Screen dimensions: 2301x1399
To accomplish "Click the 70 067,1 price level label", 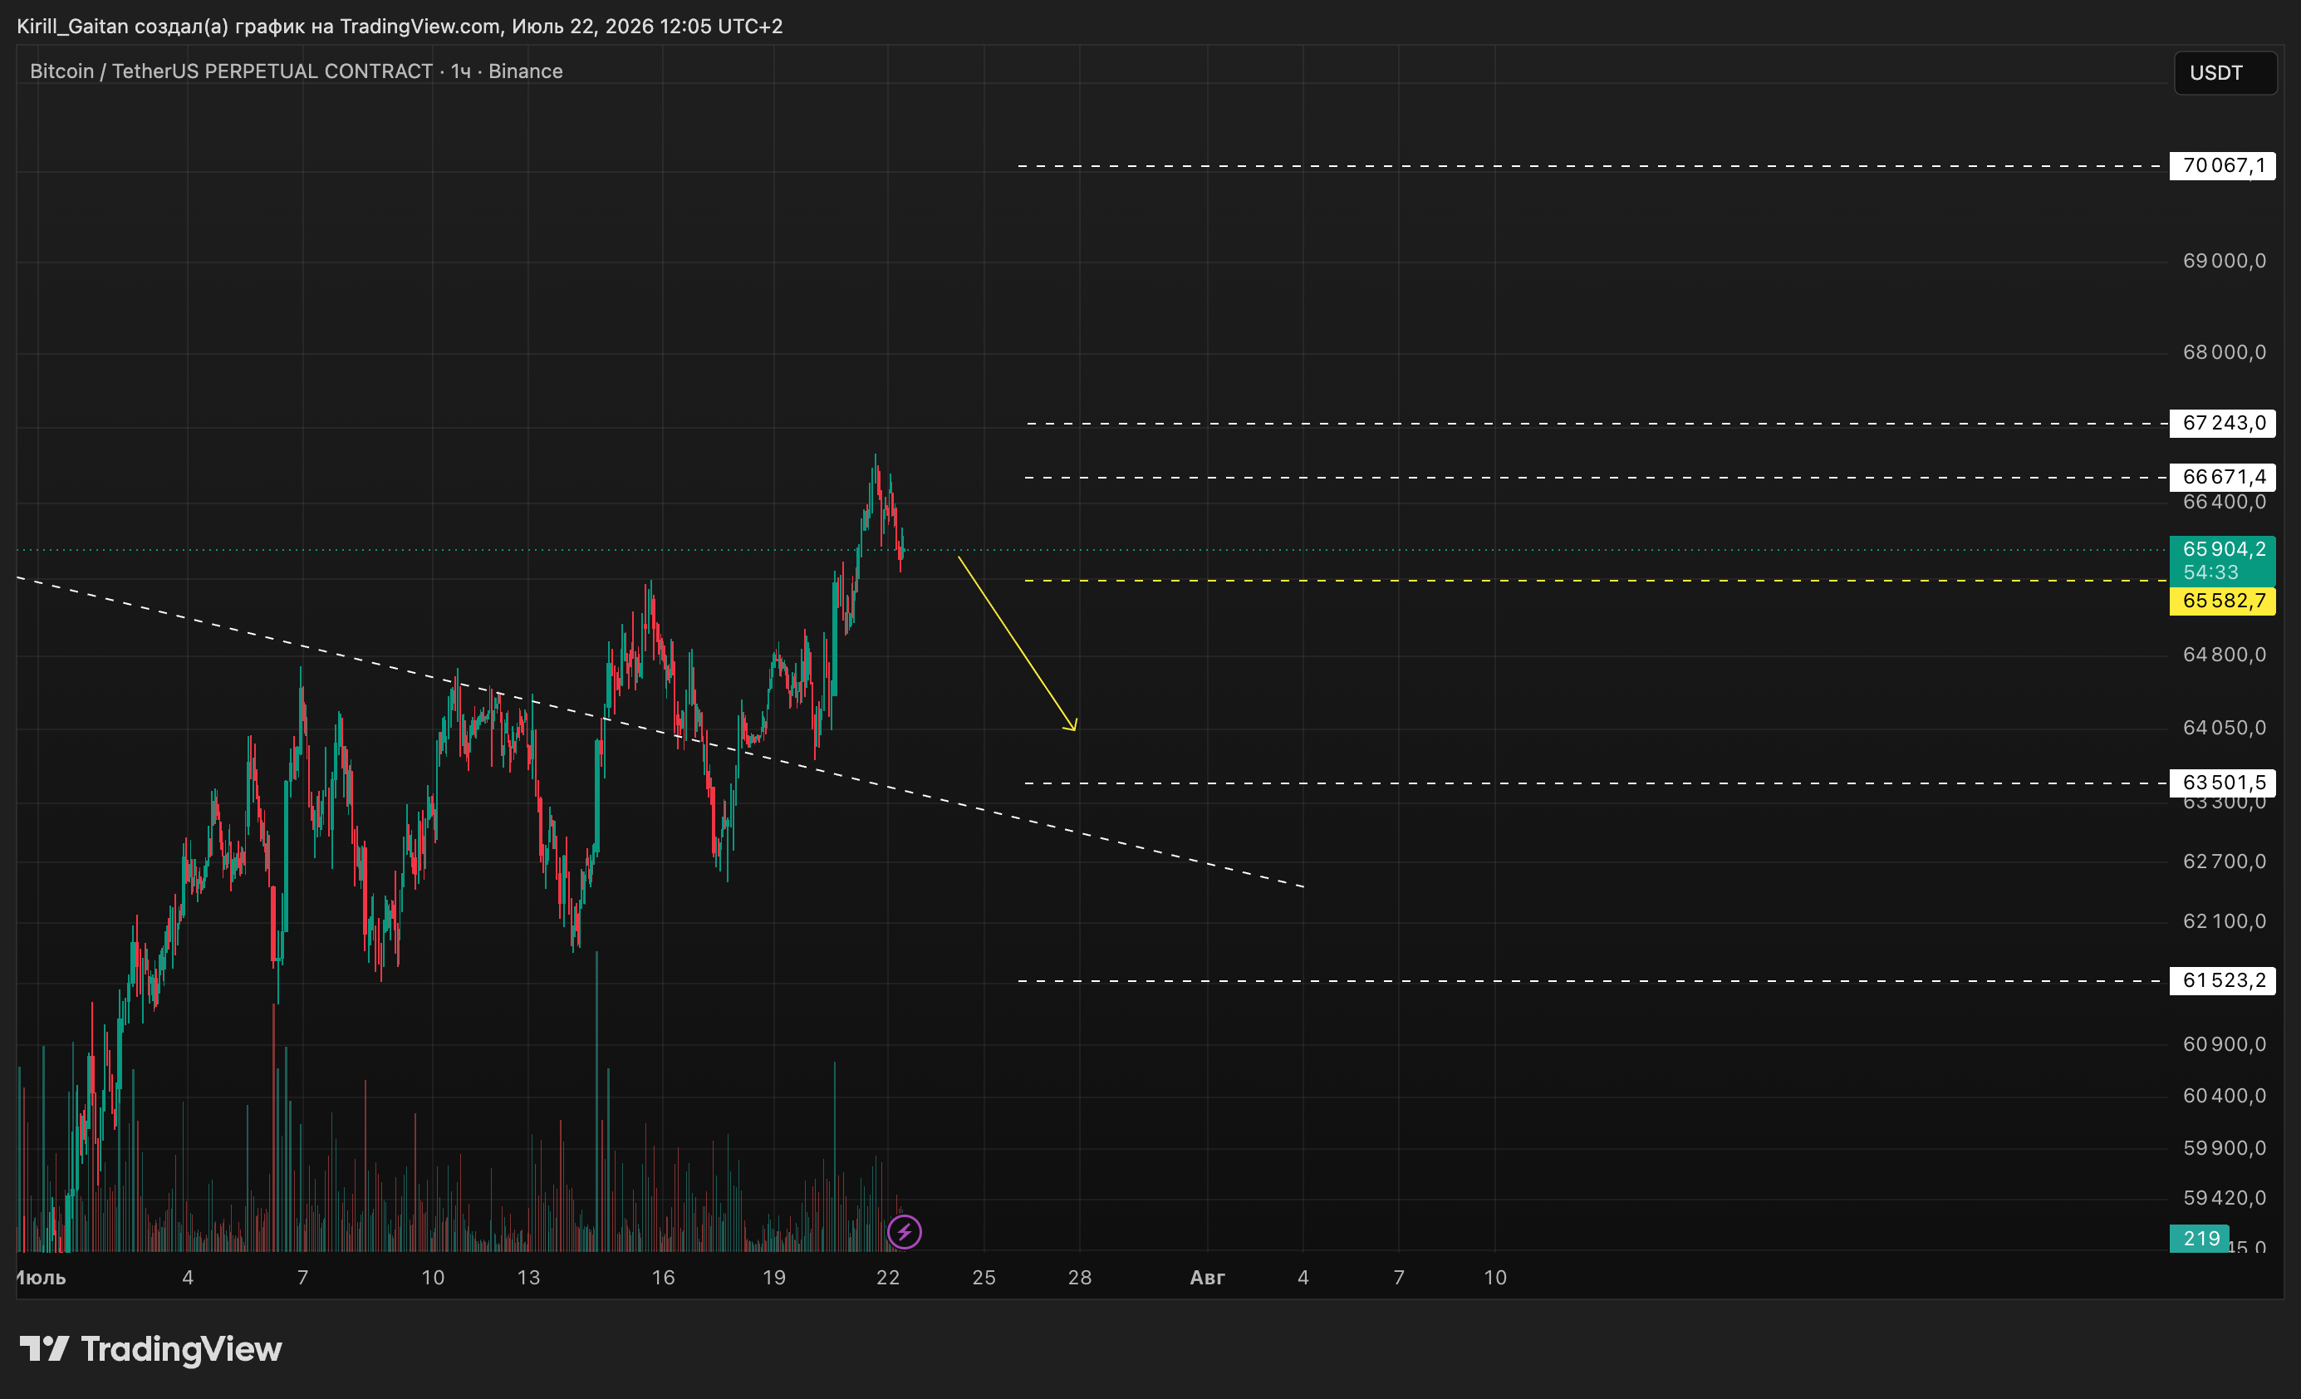I will [2223, 166].
